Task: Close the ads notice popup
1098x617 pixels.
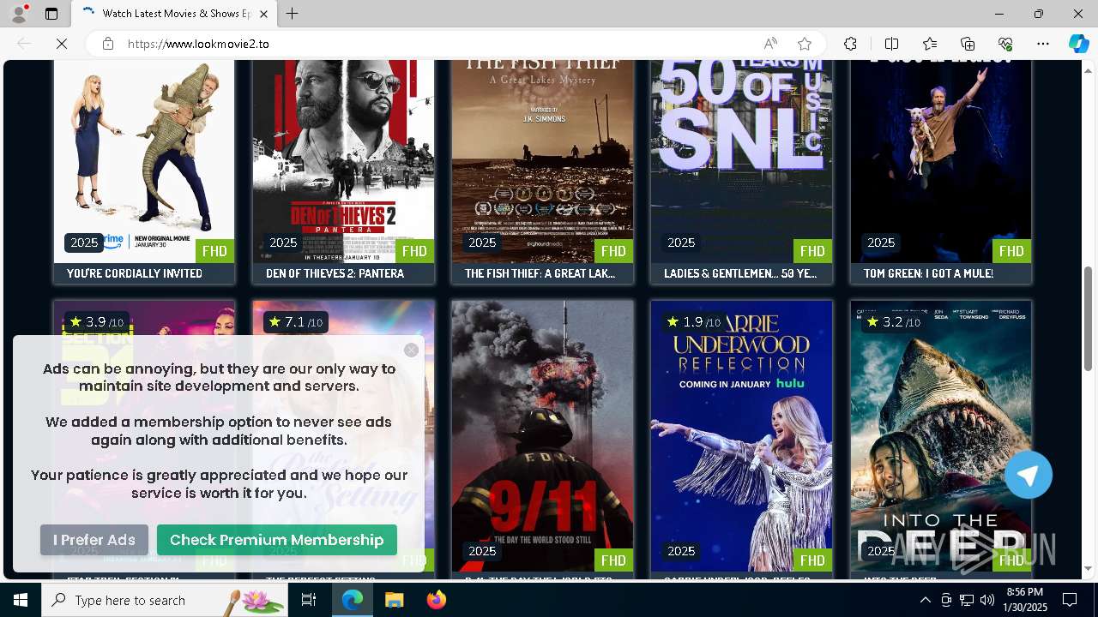Action: coord(411,350)
